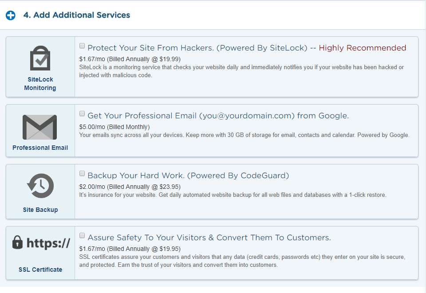Click the Site Backup clock icon
This screenshot has height=293, width=426.
(40, 186)
